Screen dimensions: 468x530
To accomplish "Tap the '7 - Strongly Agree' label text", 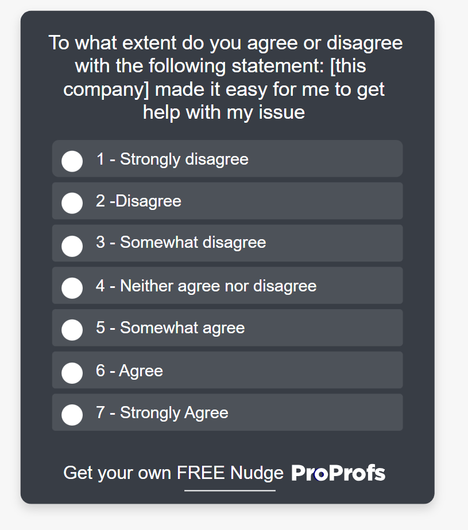I will [162, 412].
